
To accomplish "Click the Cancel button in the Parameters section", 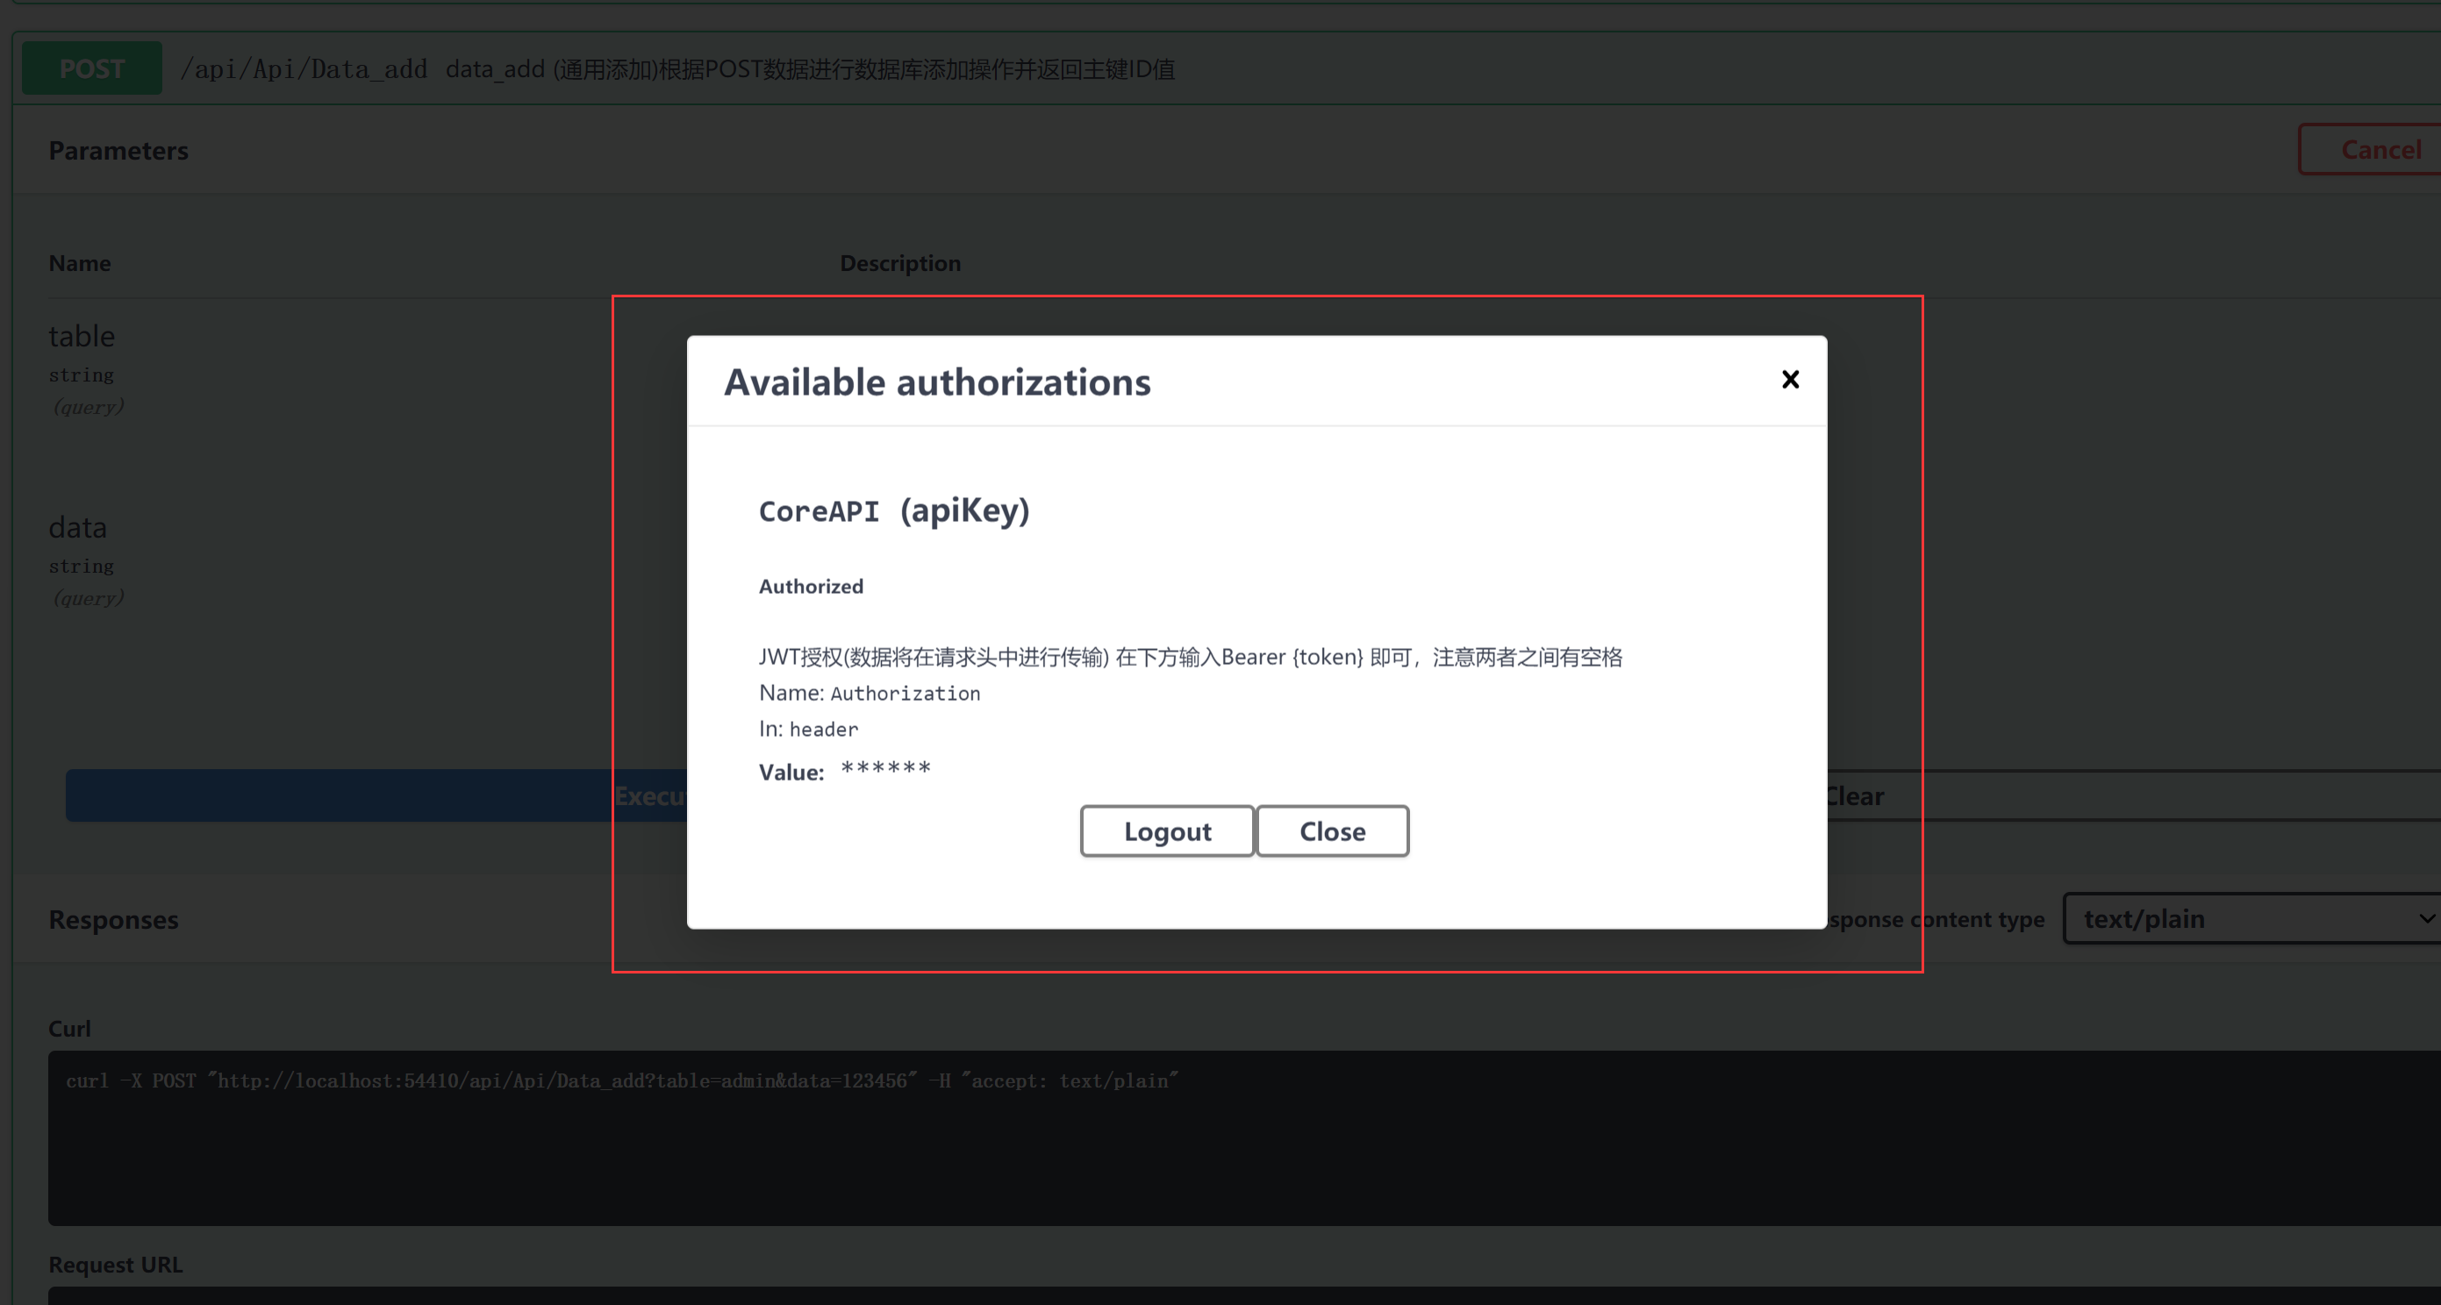I will click(2371, 150).
